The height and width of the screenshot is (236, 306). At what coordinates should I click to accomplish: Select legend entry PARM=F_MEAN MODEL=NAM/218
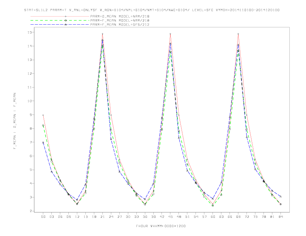pos(120,20)
